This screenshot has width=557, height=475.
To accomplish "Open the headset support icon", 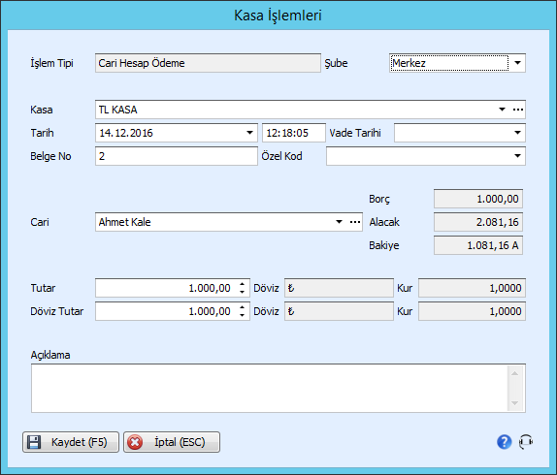I will (x=526, y=442).
